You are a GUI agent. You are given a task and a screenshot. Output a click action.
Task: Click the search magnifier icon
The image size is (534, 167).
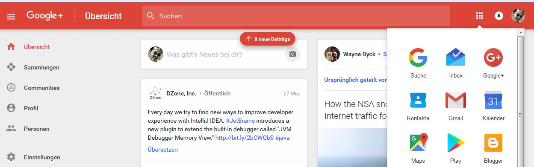[150, 16]
